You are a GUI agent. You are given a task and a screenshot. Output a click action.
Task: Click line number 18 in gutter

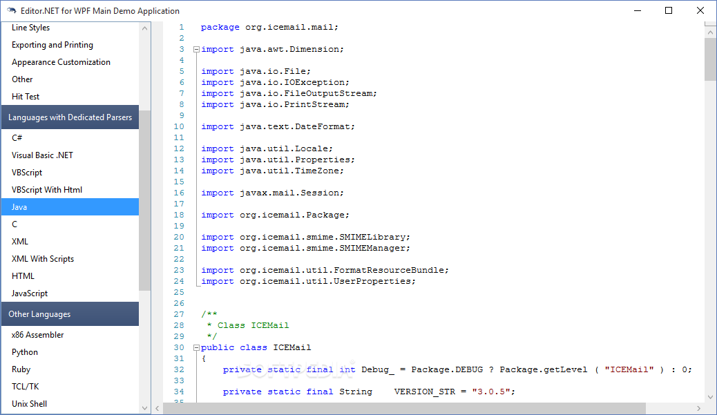click(179, 215)
